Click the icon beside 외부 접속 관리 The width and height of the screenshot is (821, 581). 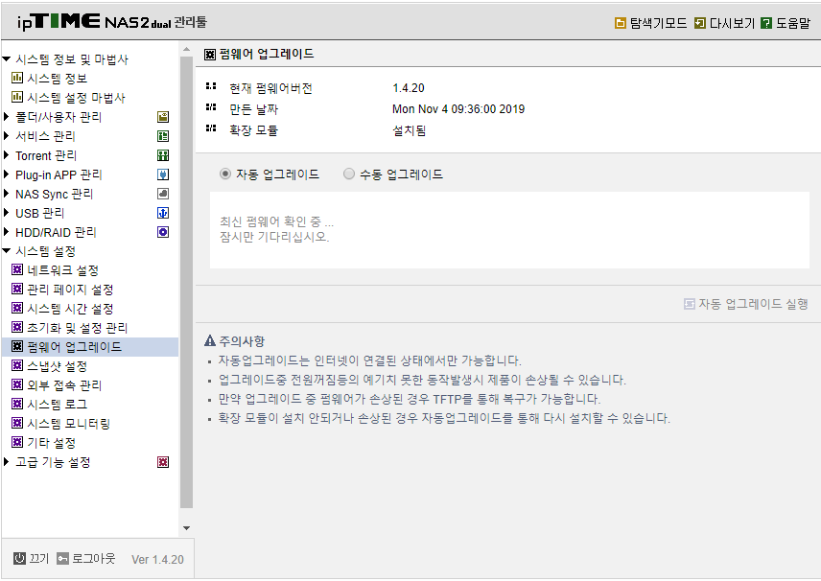click(x=17, y=385)
